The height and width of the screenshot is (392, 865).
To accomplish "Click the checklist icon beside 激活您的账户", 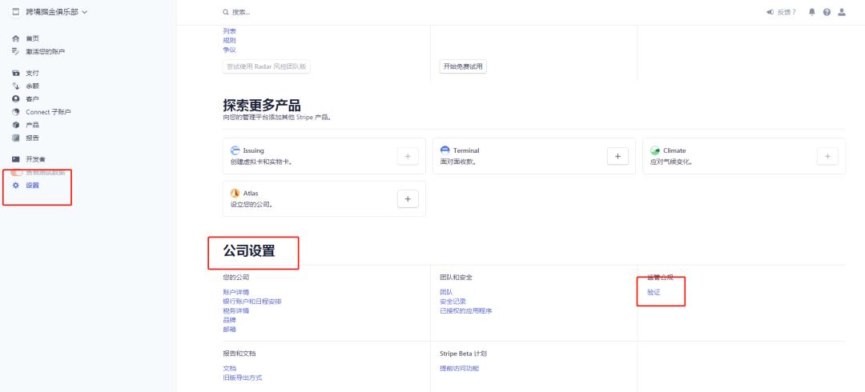I will tap(15, 51).
